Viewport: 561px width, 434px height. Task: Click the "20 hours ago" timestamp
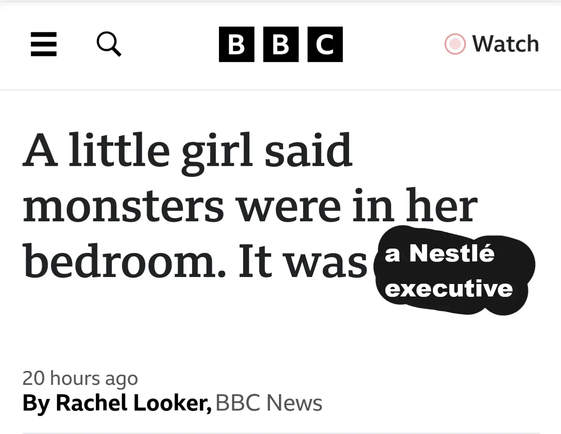click(80, 378)
